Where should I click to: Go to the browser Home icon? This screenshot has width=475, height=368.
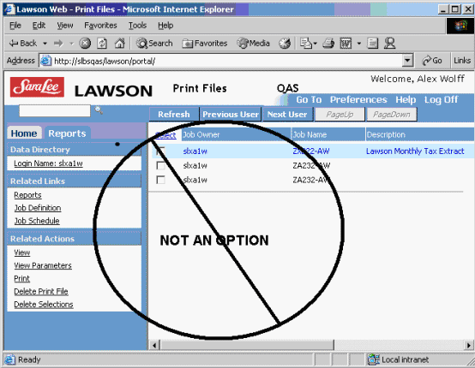pos(119,44)
